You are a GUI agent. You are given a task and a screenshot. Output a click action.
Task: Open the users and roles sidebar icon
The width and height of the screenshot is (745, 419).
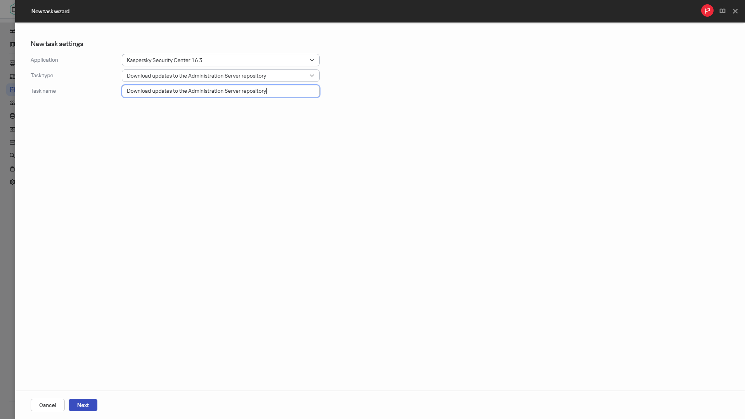(12, 103)
